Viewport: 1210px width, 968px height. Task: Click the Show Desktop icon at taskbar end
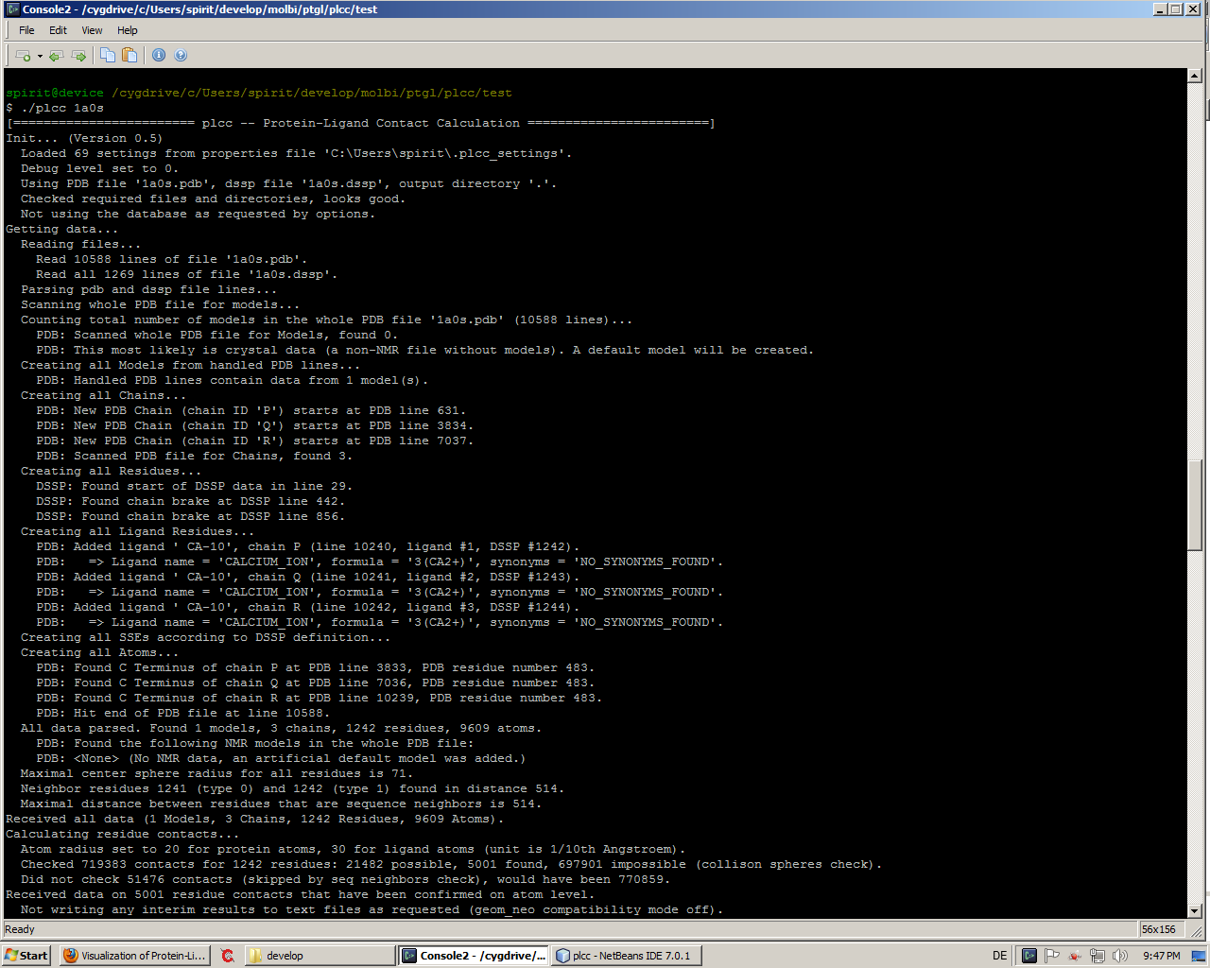[1201, 956]
